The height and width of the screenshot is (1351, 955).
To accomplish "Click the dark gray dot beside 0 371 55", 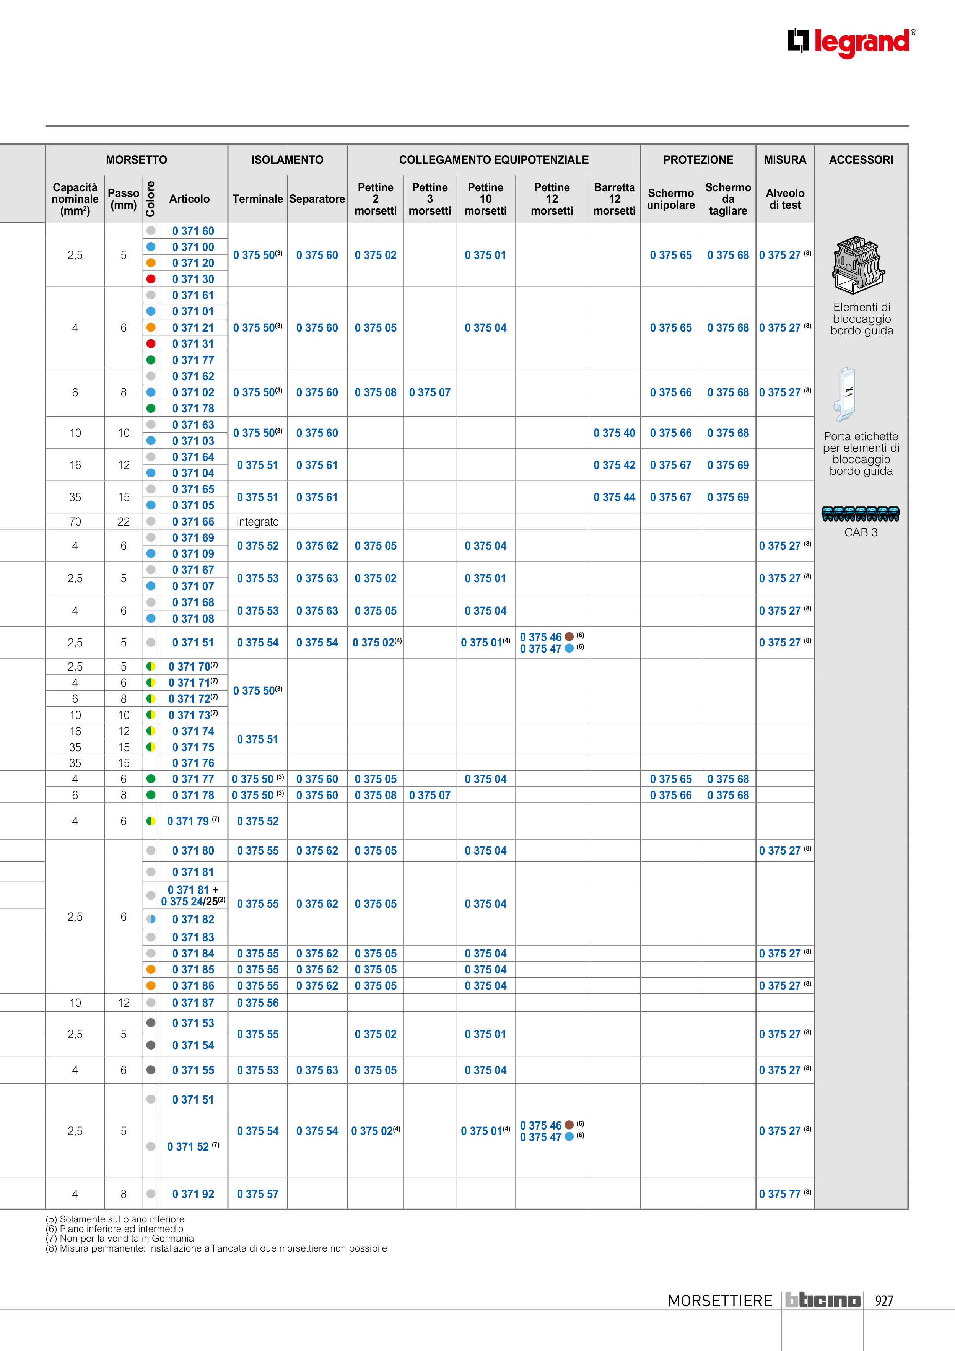I will [x=151, y=1070].
